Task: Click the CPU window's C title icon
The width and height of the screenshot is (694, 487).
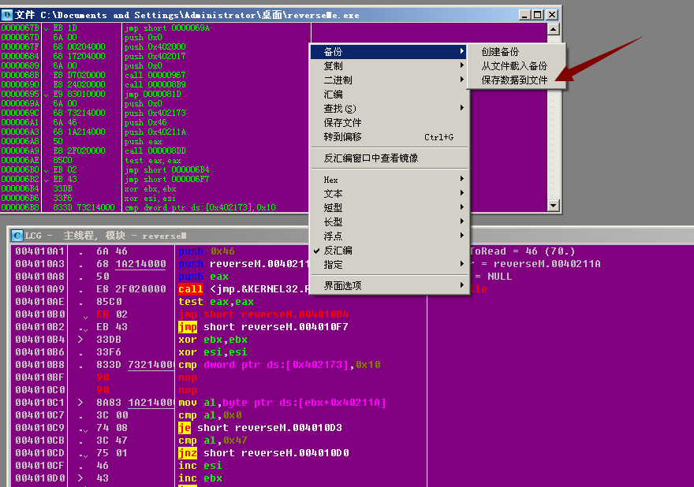Action: click(17, 236)
